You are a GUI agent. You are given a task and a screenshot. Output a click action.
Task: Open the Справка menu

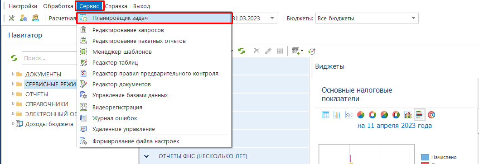click(x=116, y=6)
